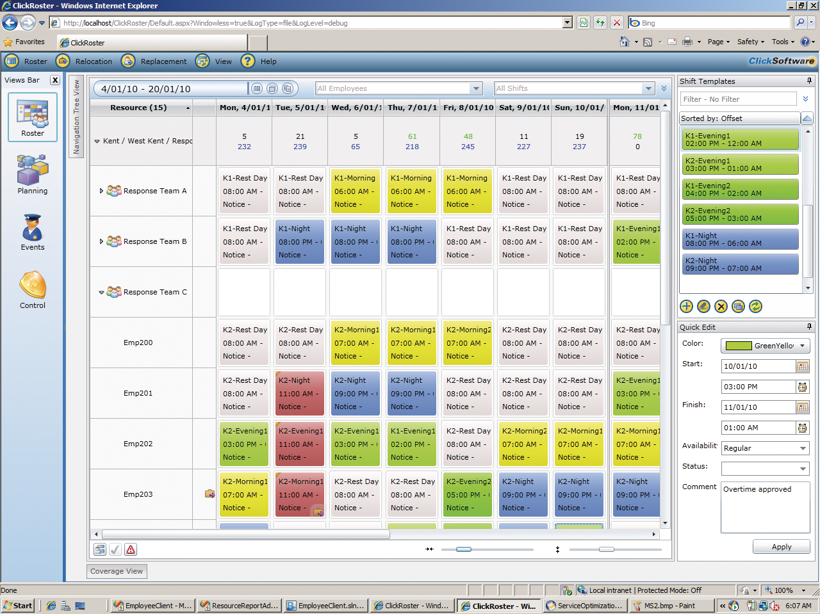Select the K1-Night shift template
Screen dimensions: 820x614
click(740, 239)
